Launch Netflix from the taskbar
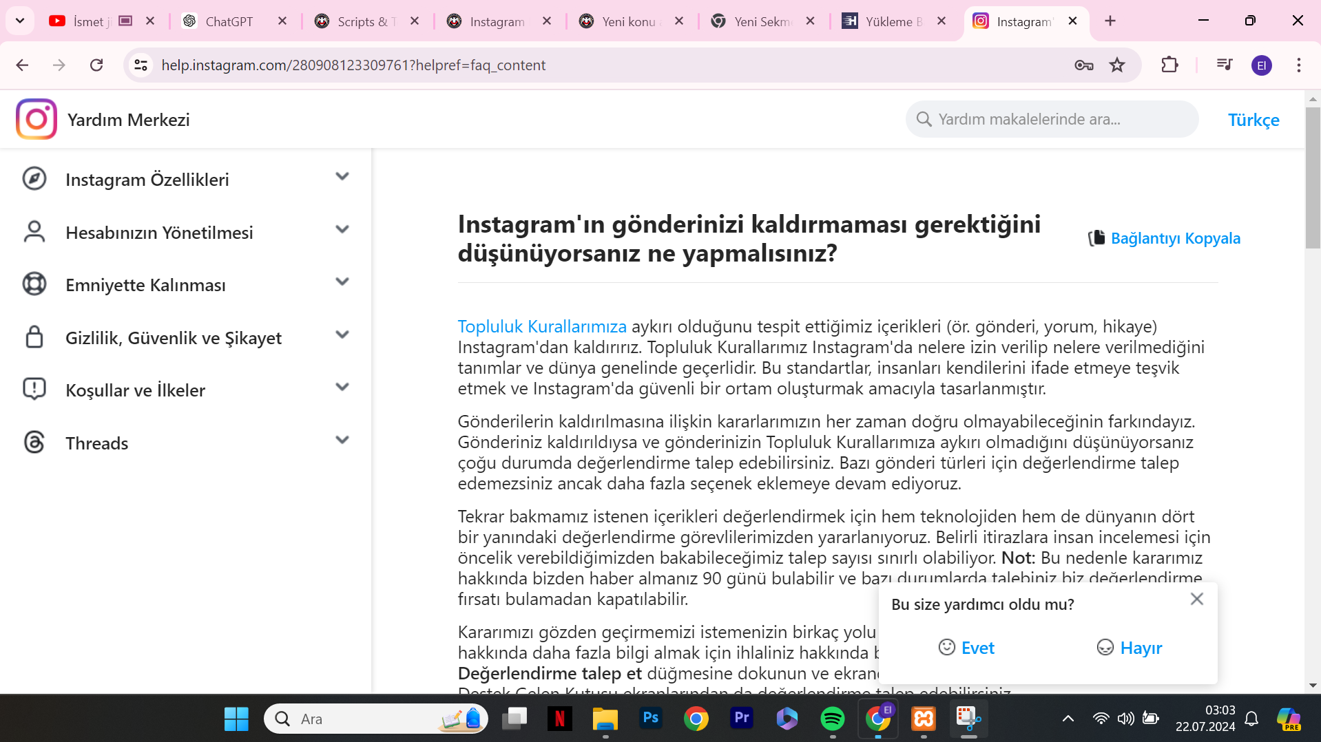 click(x=560, y=719)
